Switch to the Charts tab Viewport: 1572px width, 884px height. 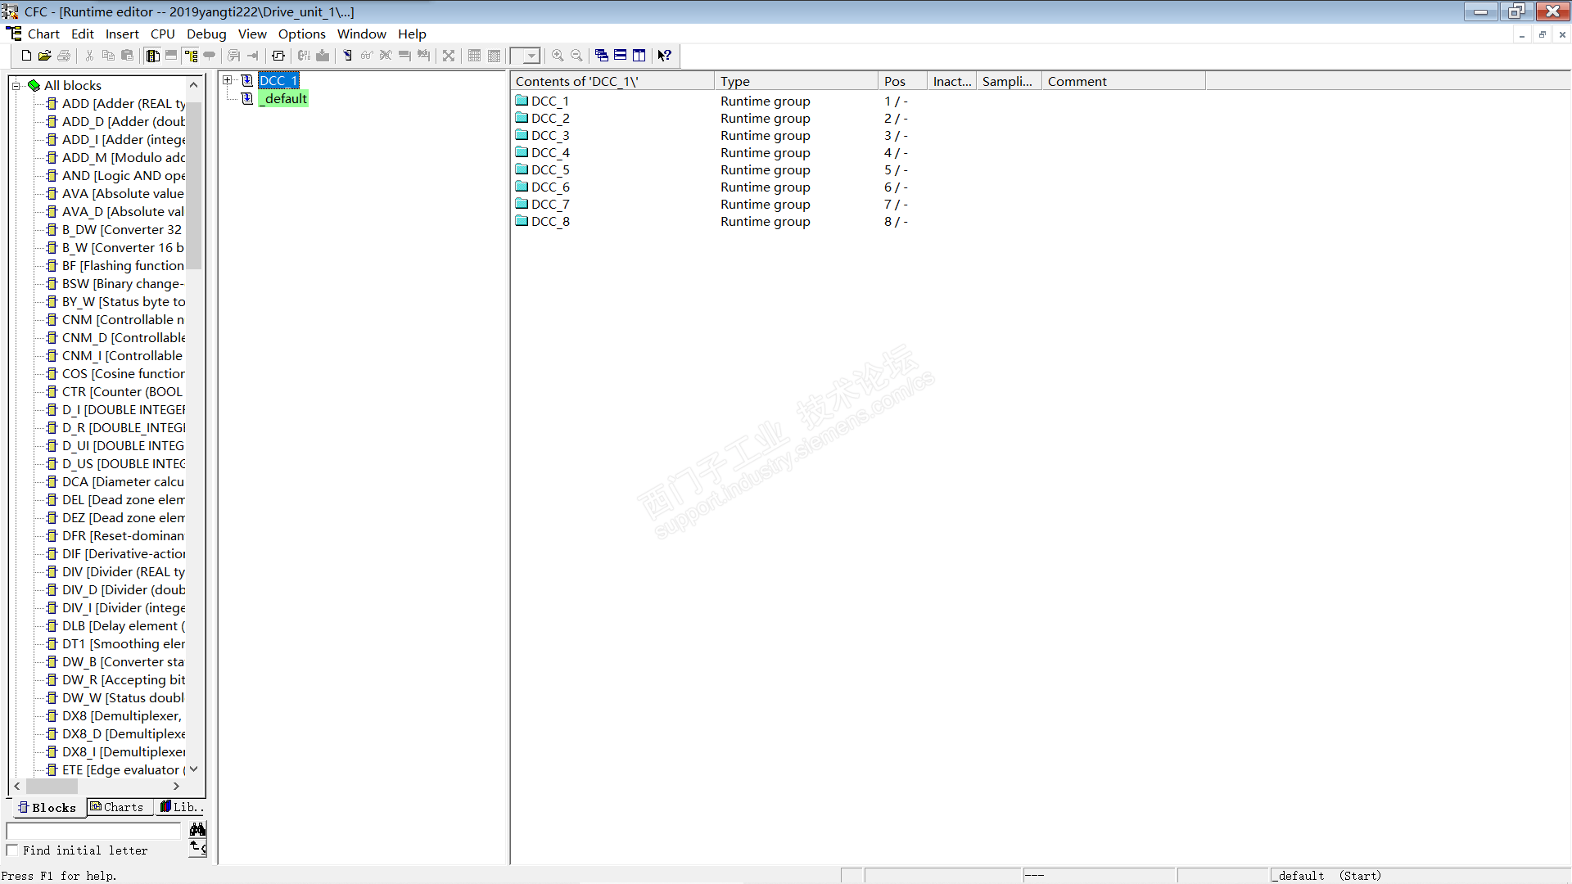(117, 807)
